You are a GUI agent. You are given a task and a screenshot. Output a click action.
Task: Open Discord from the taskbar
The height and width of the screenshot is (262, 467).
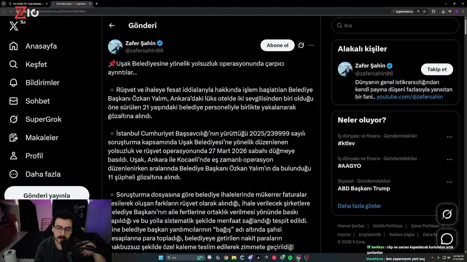pyautogui.click(x=250, y=258)
